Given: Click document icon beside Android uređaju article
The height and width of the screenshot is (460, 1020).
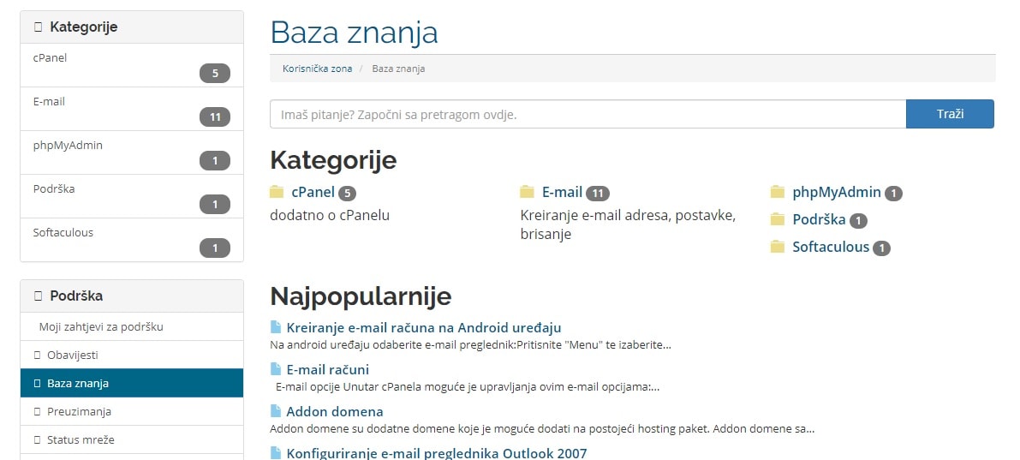Looking at the screenshot, I should (276, 327).
